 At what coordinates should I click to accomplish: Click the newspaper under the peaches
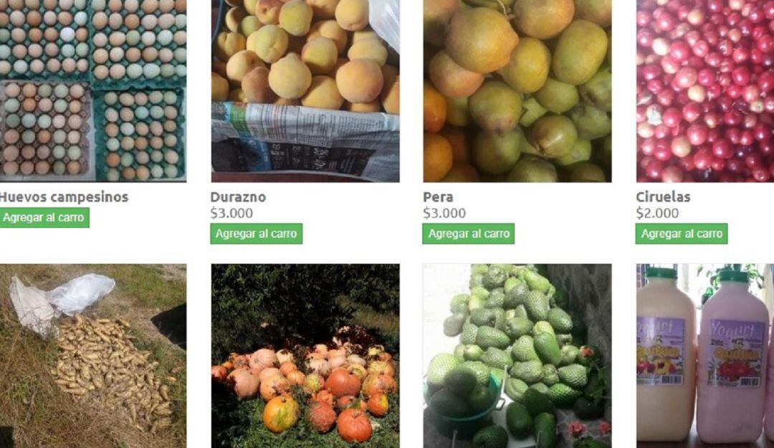pyautogui.click(x=305, y=142)
